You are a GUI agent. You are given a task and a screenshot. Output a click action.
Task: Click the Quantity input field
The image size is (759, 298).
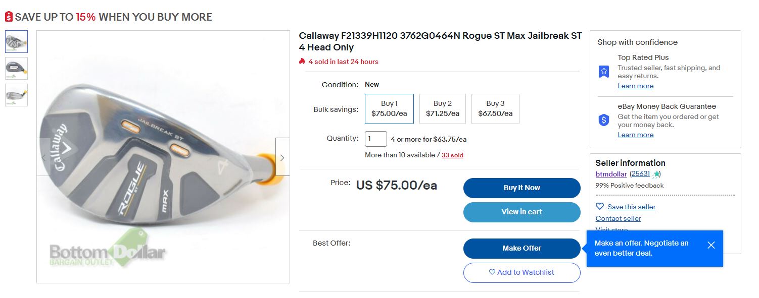point(375,139)
